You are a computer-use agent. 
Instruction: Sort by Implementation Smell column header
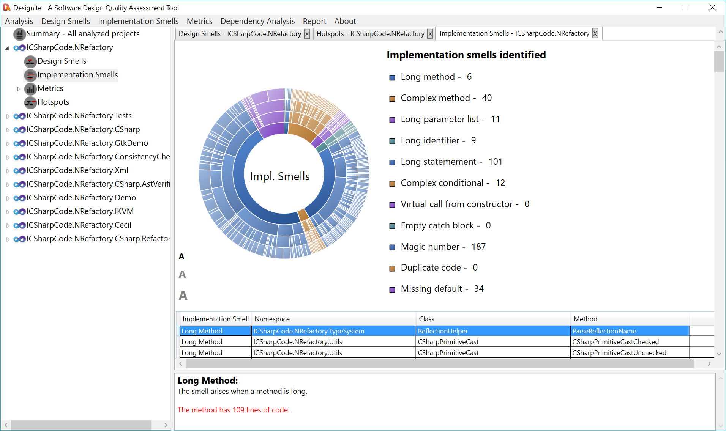click(x=215, y=319)
